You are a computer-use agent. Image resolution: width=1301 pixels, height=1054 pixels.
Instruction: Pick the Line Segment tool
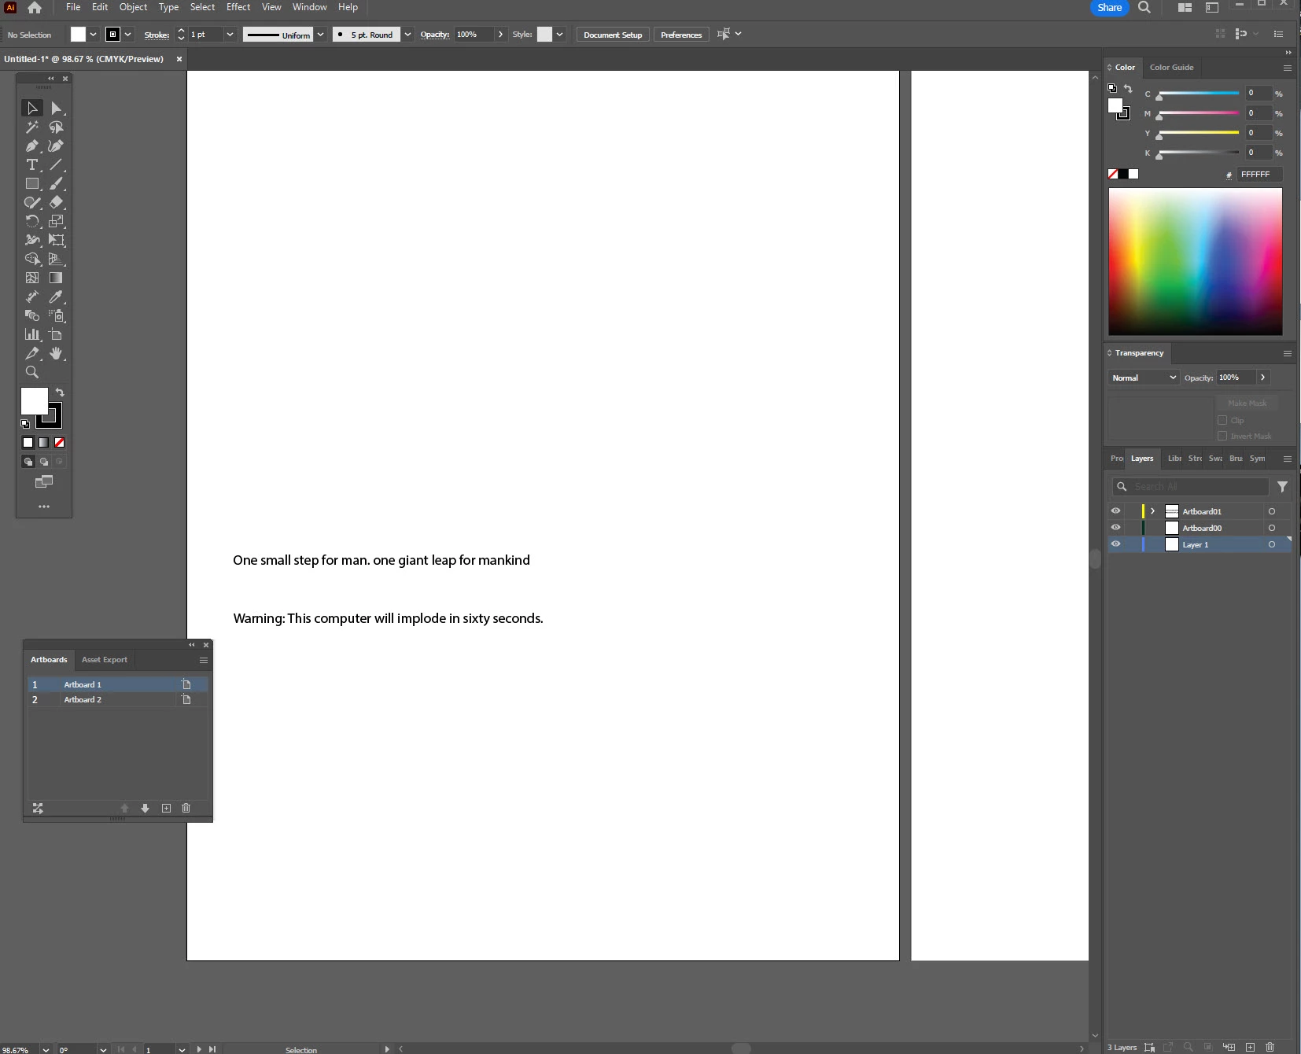[x=56, y=164]
